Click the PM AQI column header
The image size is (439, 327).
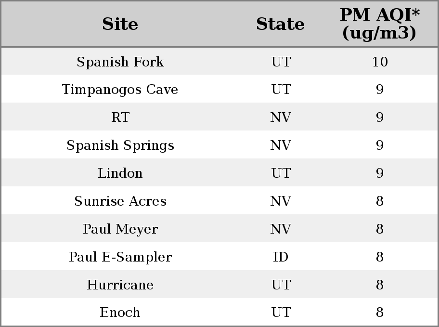point(379,24)
